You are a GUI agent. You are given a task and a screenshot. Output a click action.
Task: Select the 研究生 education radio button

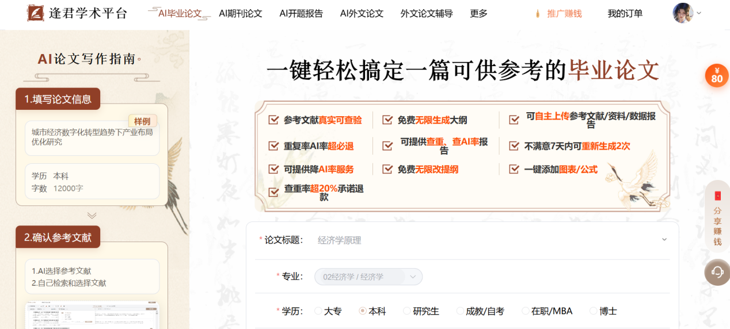click(407, 311)
